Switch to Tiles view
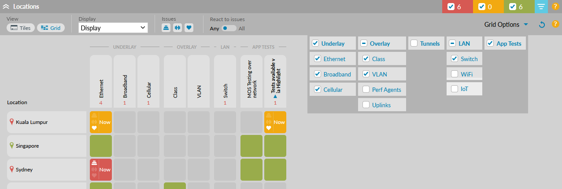The width and height of the screenshot is (562, 189). click(21, 28)
